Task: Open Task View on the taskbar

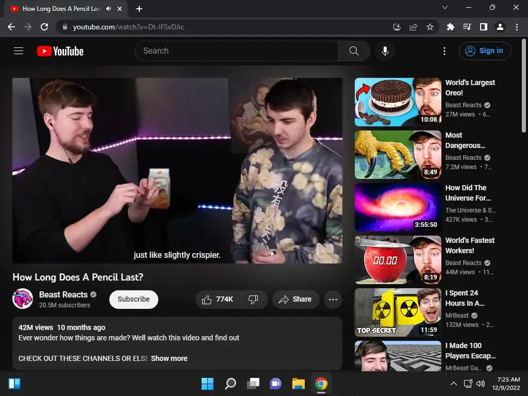Action: pos(253,384)
